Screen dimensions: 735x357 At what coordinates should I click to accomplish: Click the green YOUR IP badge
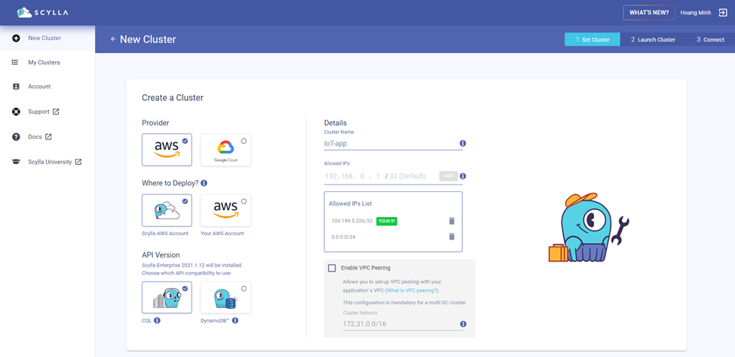click(x=387, y=221)
